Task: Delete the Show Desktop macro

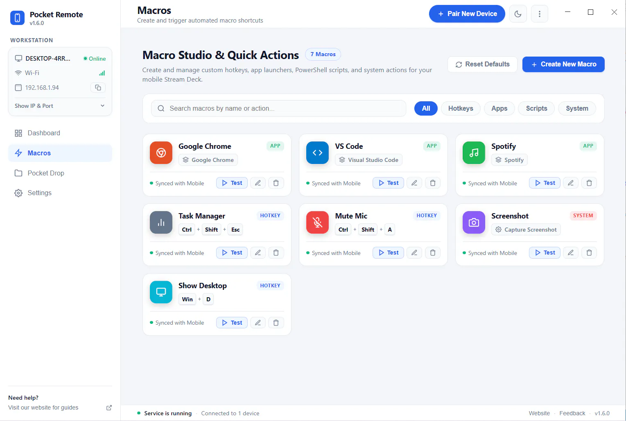Action: click(276, 323)
